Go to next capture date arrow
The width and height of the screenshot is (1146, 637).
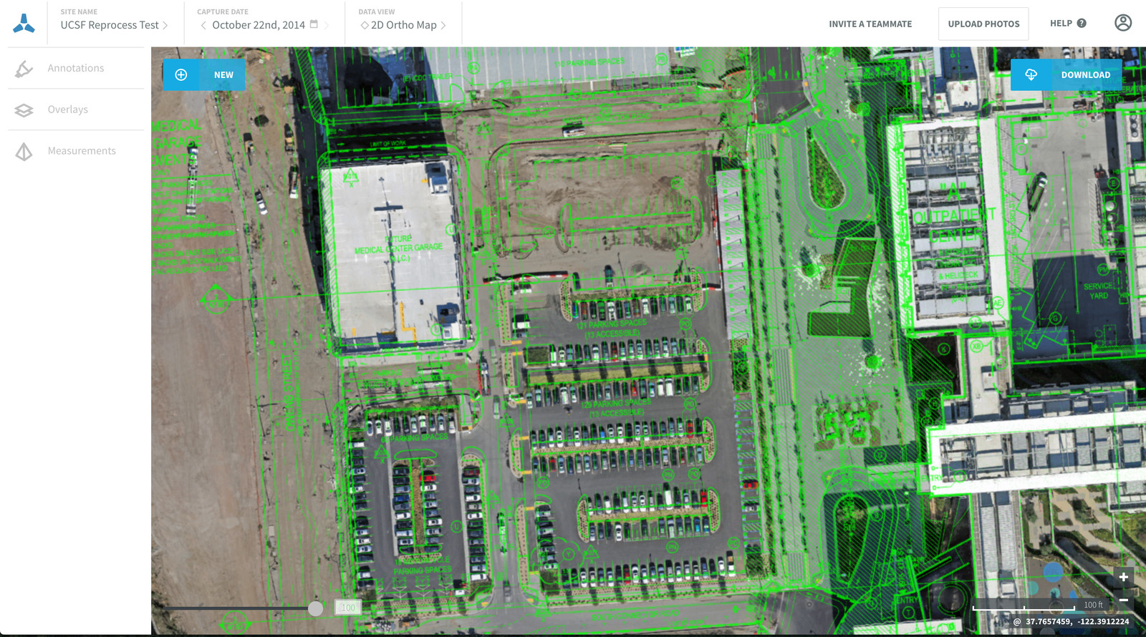tap(327, 25)
